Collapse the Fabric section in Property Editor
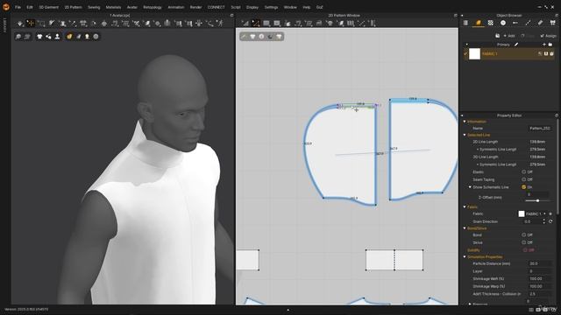 (x=465, y=206)
